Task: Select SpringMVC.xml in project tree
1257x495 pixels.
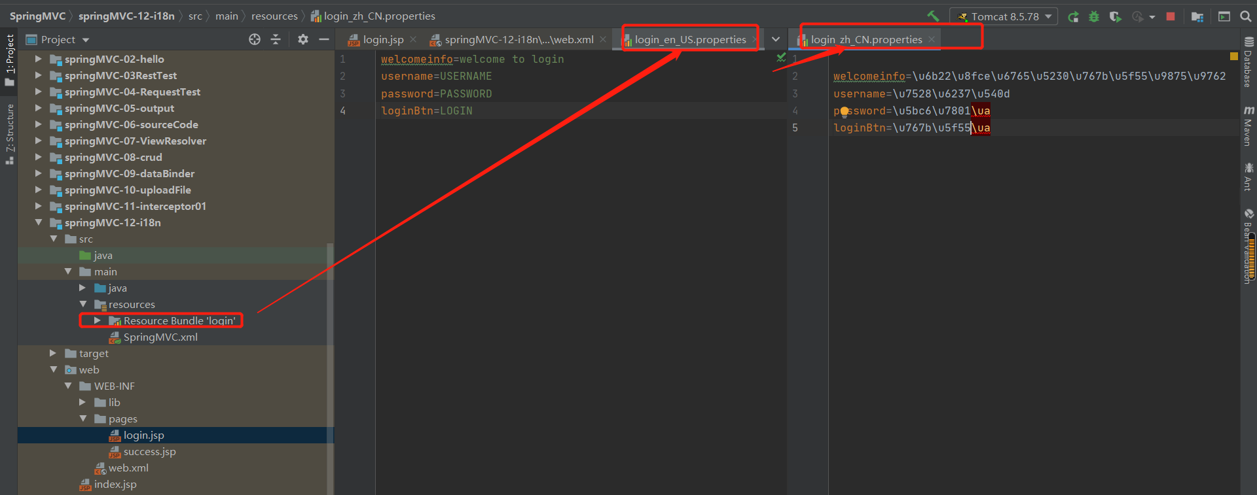Action: (160, 337)
